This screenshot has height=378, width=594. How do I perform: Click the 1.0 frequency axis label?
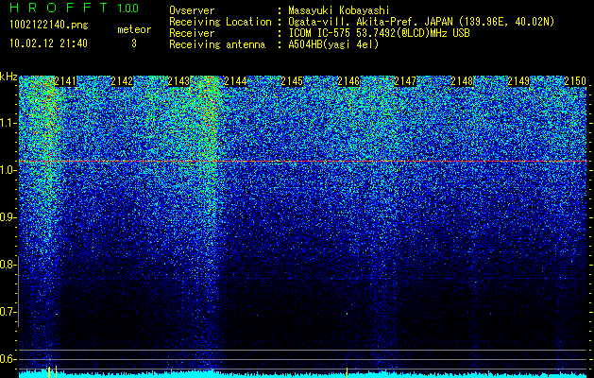click(7, 170)
